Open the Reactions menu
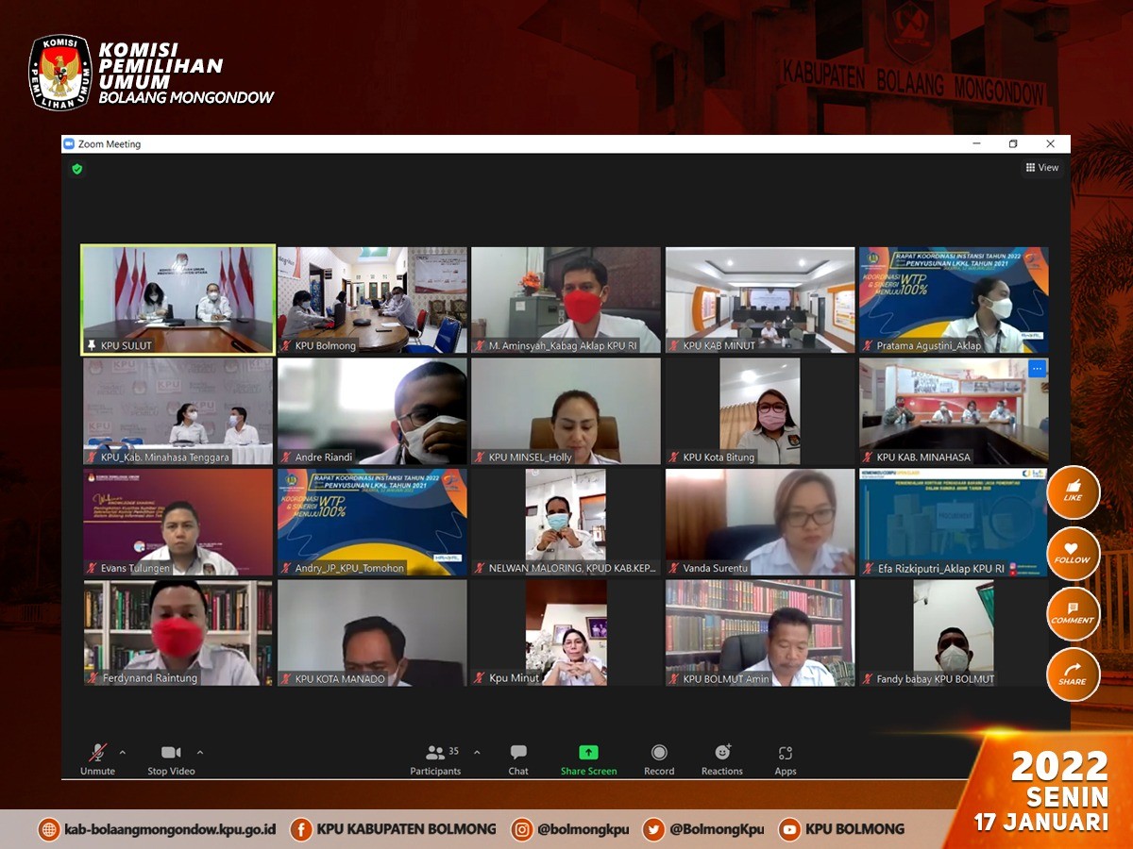This screenshot has width=1133, height=849. tap(722, 753)
